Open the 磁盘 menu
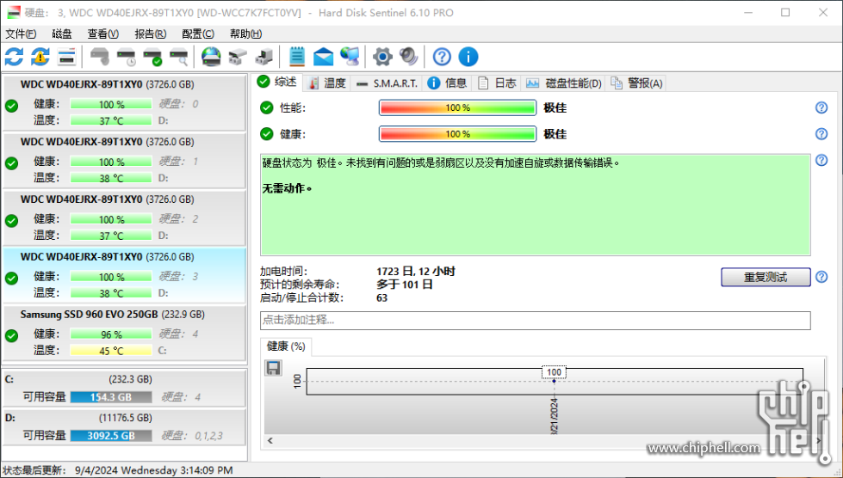This screenshot has width=843, height=478. (62, 34)
